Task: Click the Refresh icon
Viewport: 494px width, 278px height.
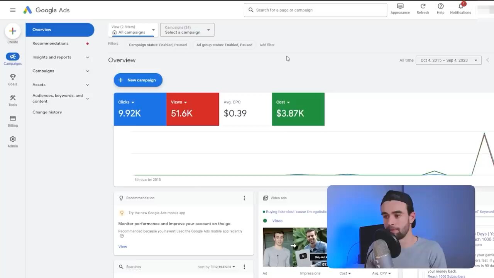Action: click(423, 6)
